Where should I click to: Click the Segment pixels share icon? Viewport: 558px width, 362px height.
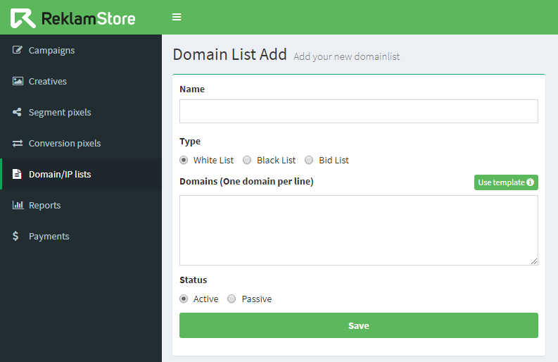coord(17,112)
